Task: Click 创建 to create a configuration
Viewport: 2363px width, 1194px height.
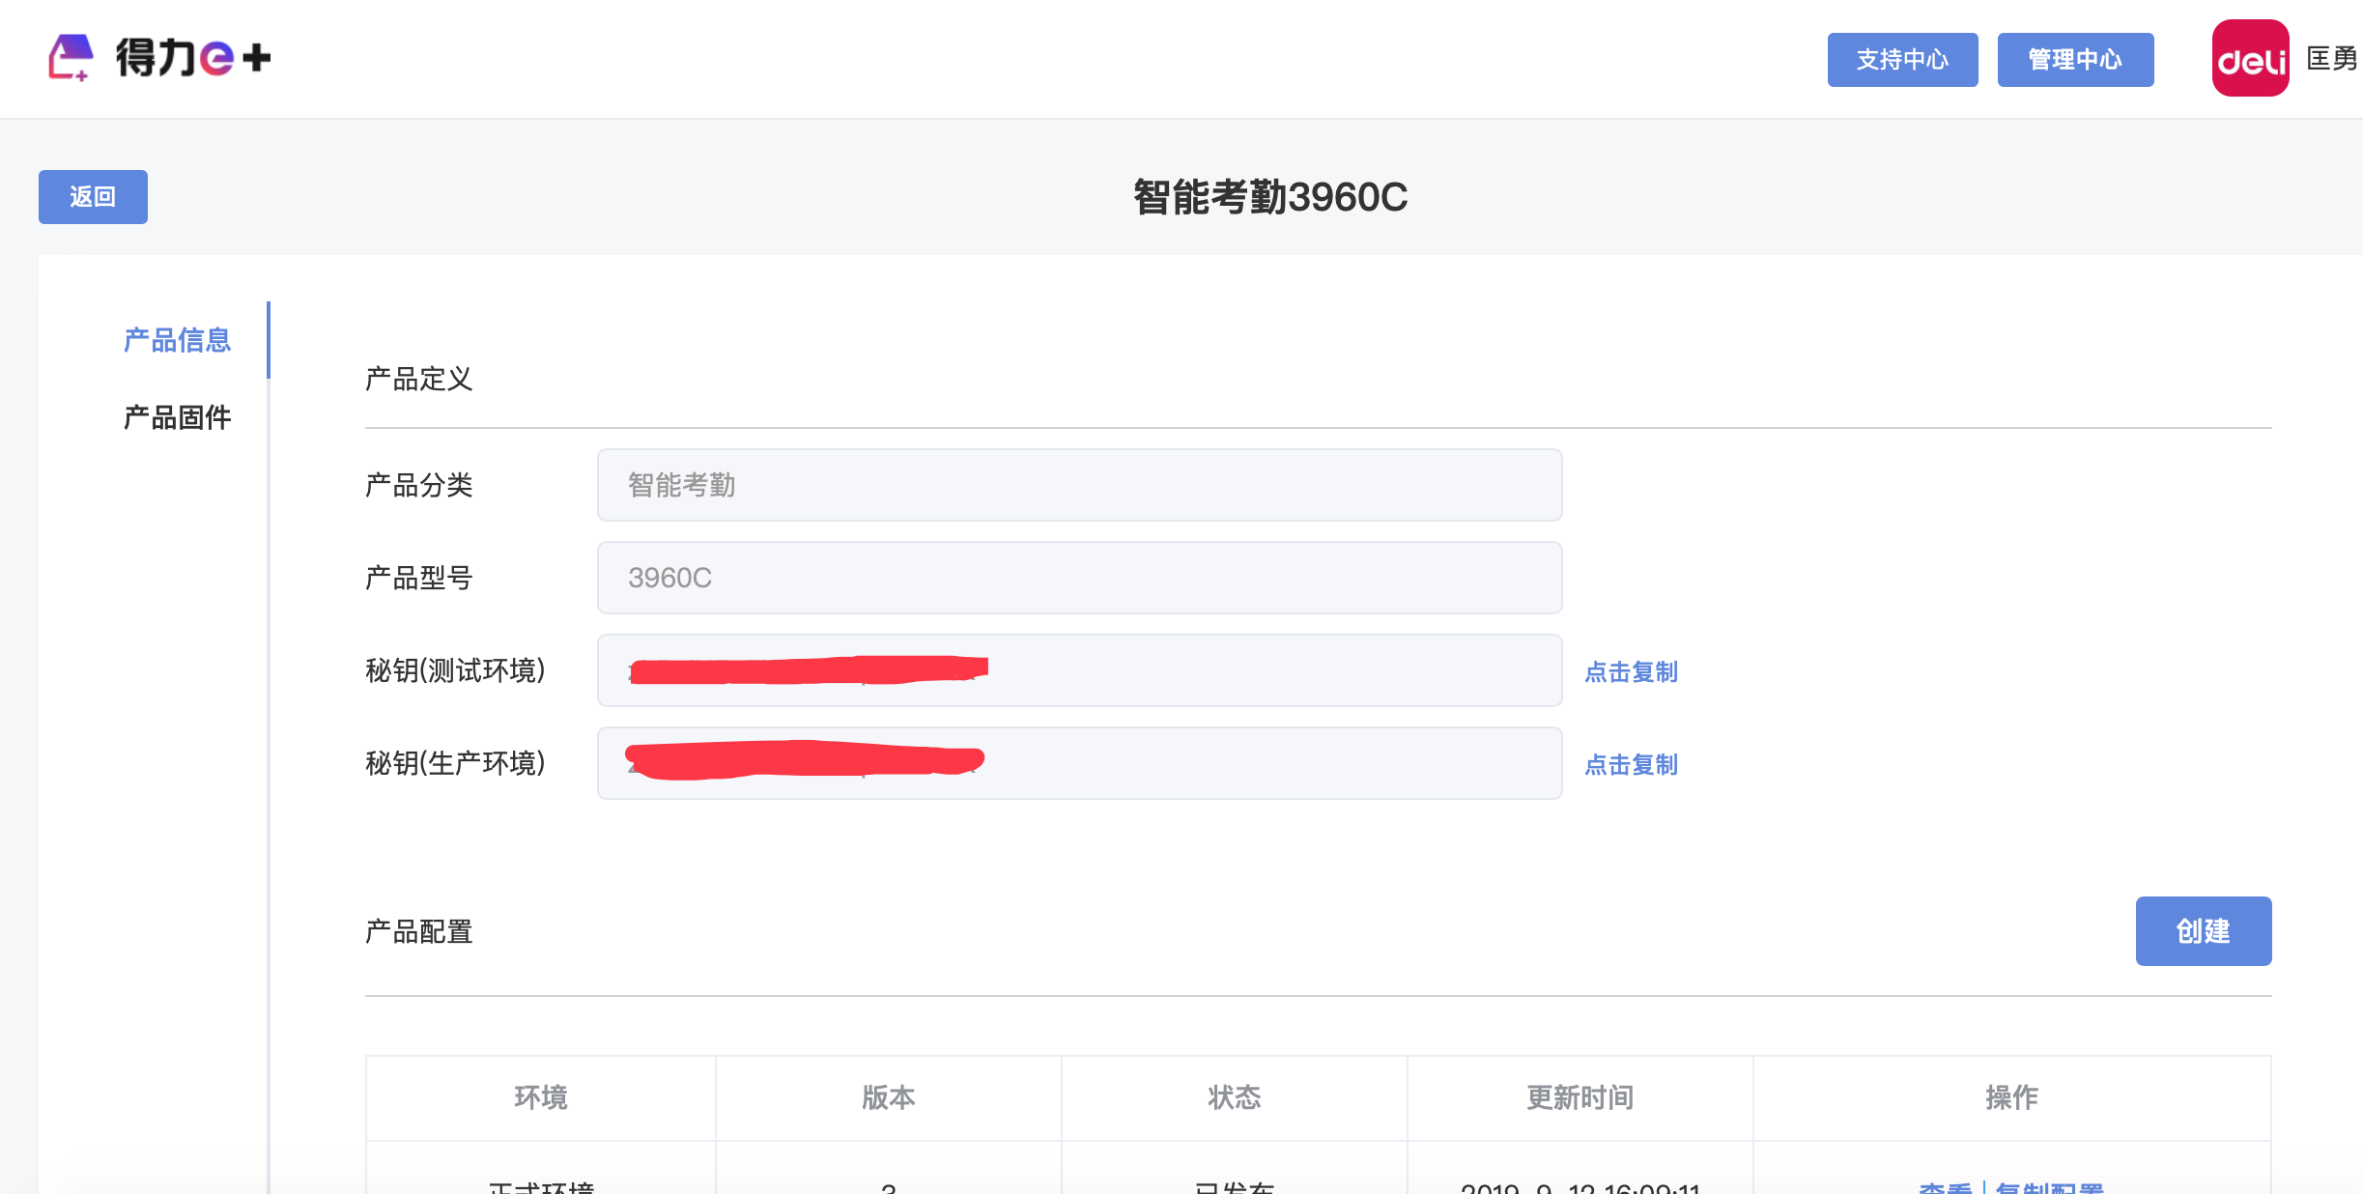Action: click(2203, 931)
